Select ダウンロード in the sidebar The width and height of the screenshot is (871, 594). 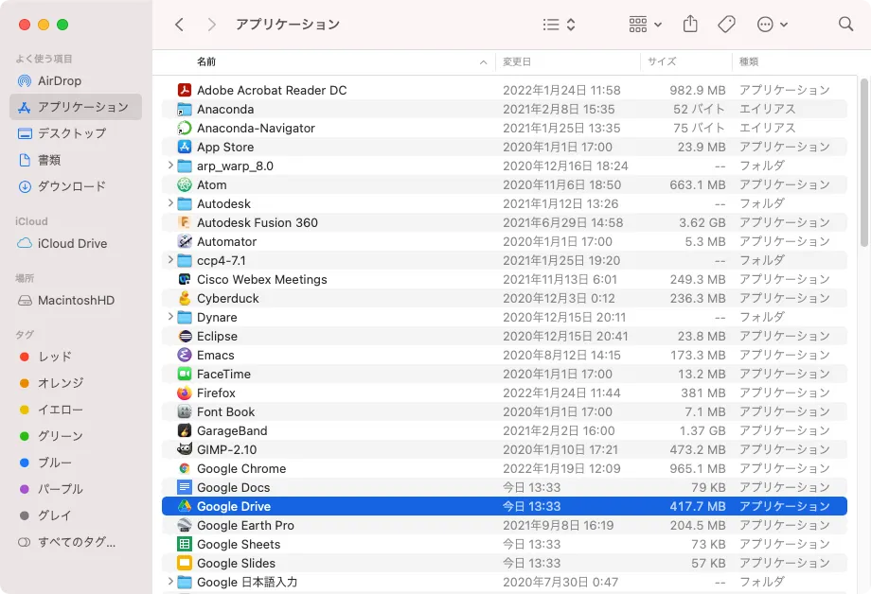(x=71, y=186)
